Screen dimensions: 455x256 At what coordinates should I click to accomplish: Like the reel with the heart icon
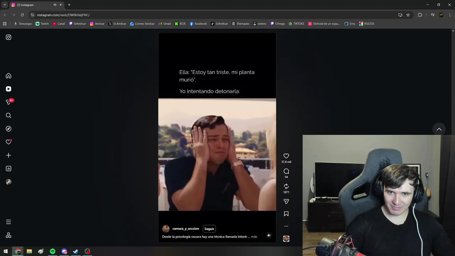pyautogui.click(x=286, y=156)
